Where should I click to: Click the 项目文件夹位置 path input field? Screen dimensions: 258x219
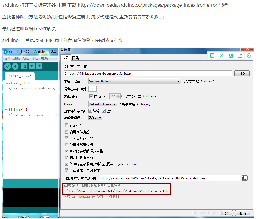pos(148,73)
